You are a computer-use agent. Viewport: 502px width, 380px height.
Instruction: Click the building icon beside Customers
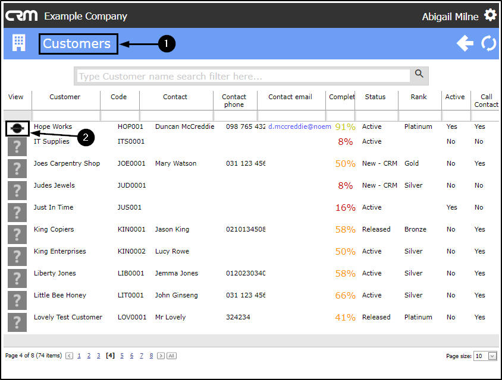[x=19, y=43]
